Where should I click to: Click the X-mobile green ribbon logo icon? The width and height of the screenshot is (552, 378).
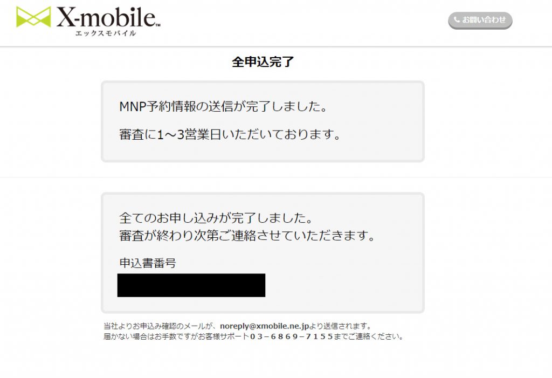pos(33,17)
